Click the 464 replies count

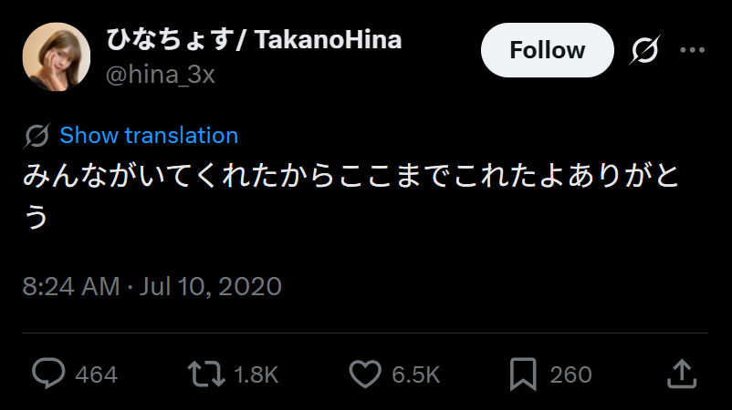click(96, 374)
